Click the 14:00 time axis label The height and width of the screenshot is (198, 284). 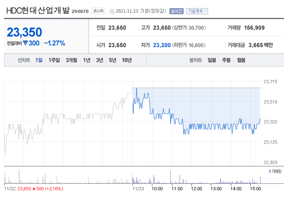236,189
